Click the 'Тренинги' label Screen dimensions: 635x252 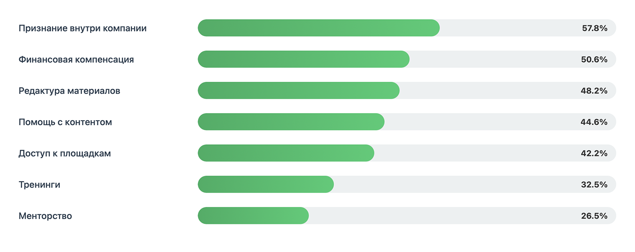[40, 184]
